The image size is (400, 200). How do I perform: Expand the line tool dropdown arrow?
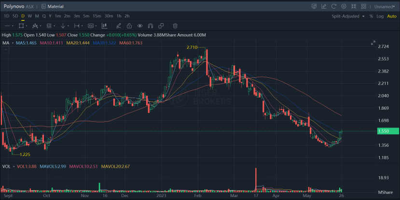[x=13, y=26]
